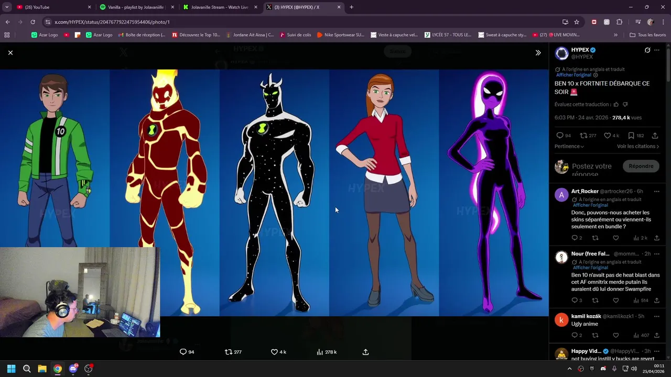Like kamil kozák's 'Ugly anime' reply
This screenshot has height=377, width=671.
(x=616, y=335)
